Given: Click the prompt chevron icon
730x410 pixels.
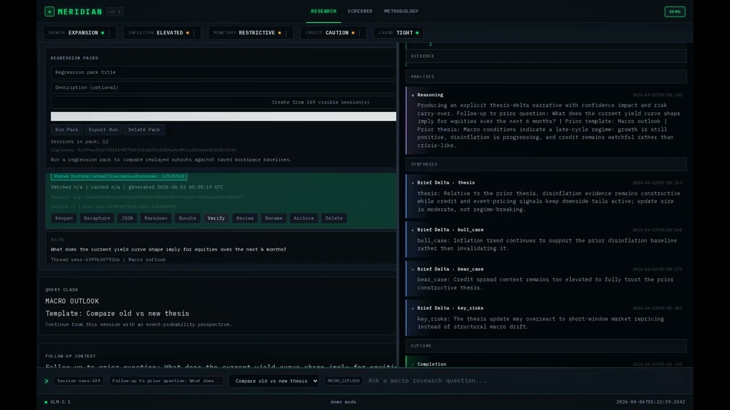Looking at the screenshot, I should 47,381.
